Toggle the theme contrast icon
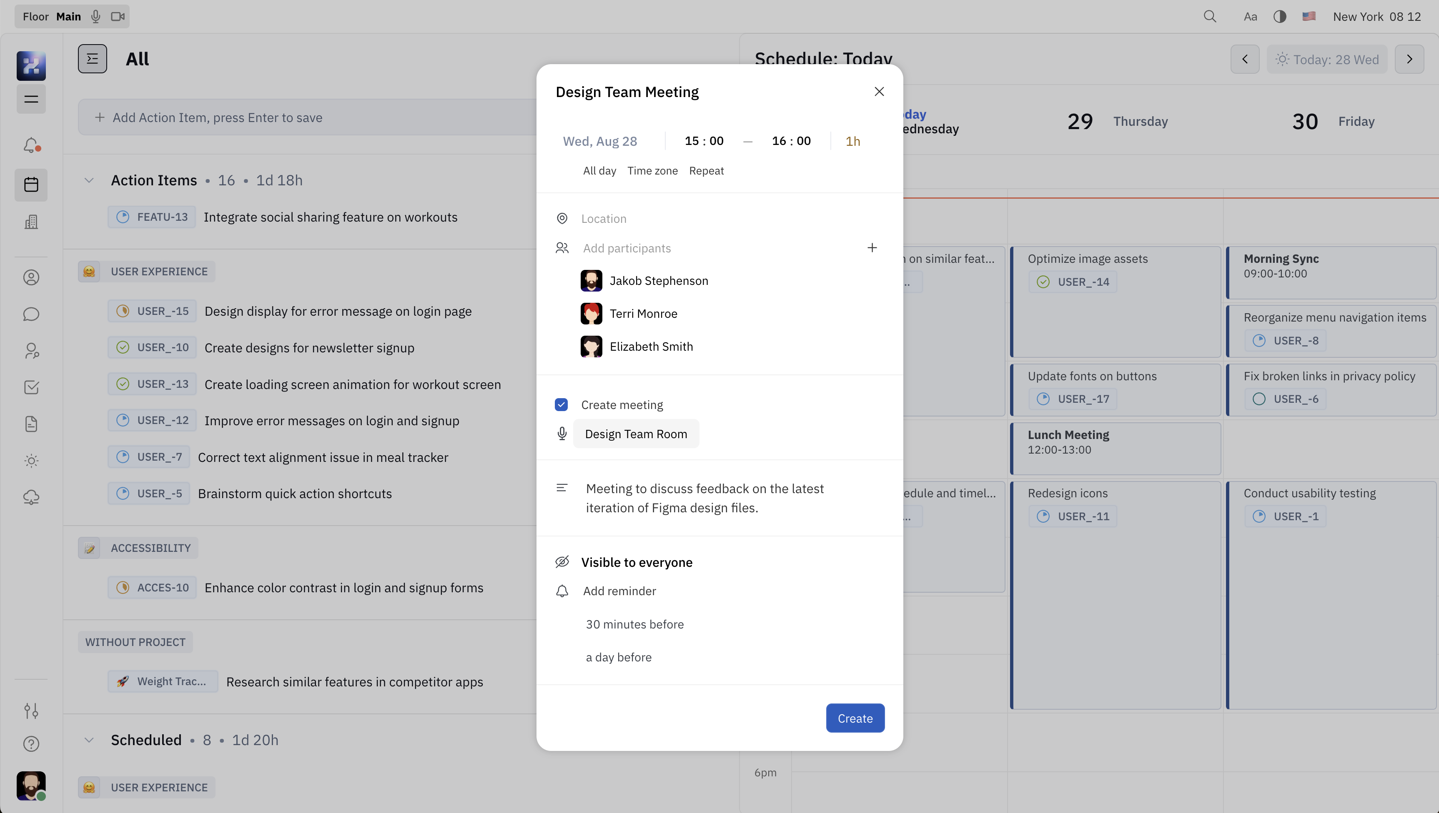 (x=1280, y=17)
